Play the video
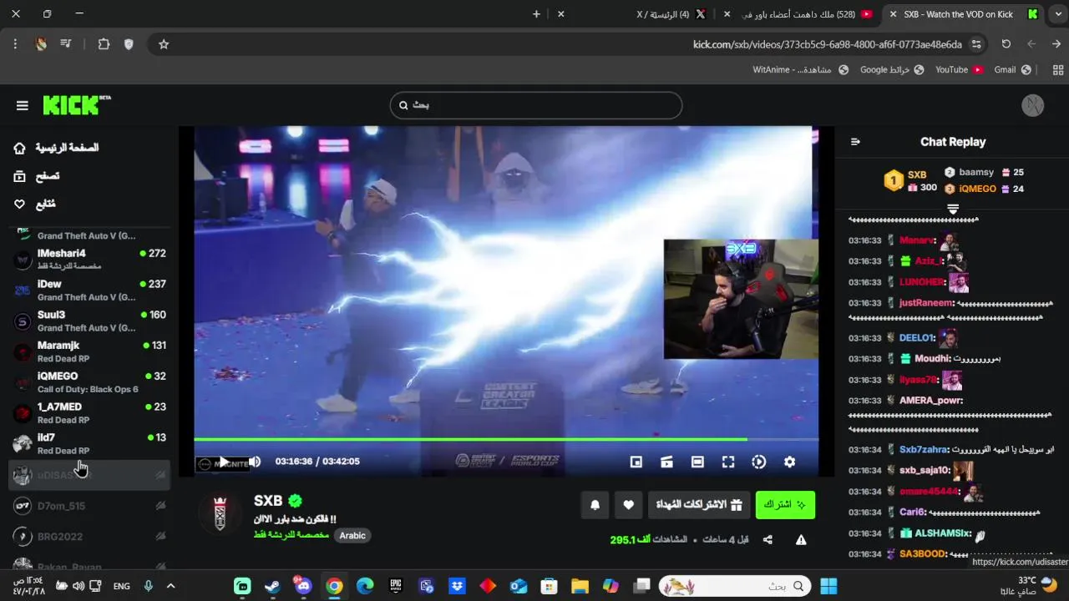The width and height of the screenshot is (1069, 601). (x=224, y=462)
